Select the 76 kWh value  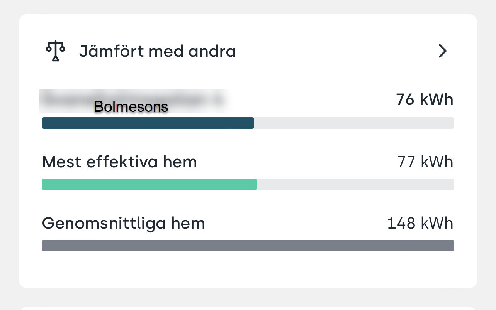[x=424, y=99]
